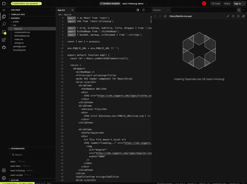The height and width of the screenshot is (184, 247).
Task: Open the editor group more actions menu
Action: [148, 10]
